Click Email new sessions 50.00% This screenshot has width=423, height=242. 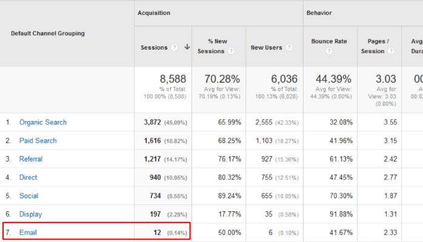point(230,232)
